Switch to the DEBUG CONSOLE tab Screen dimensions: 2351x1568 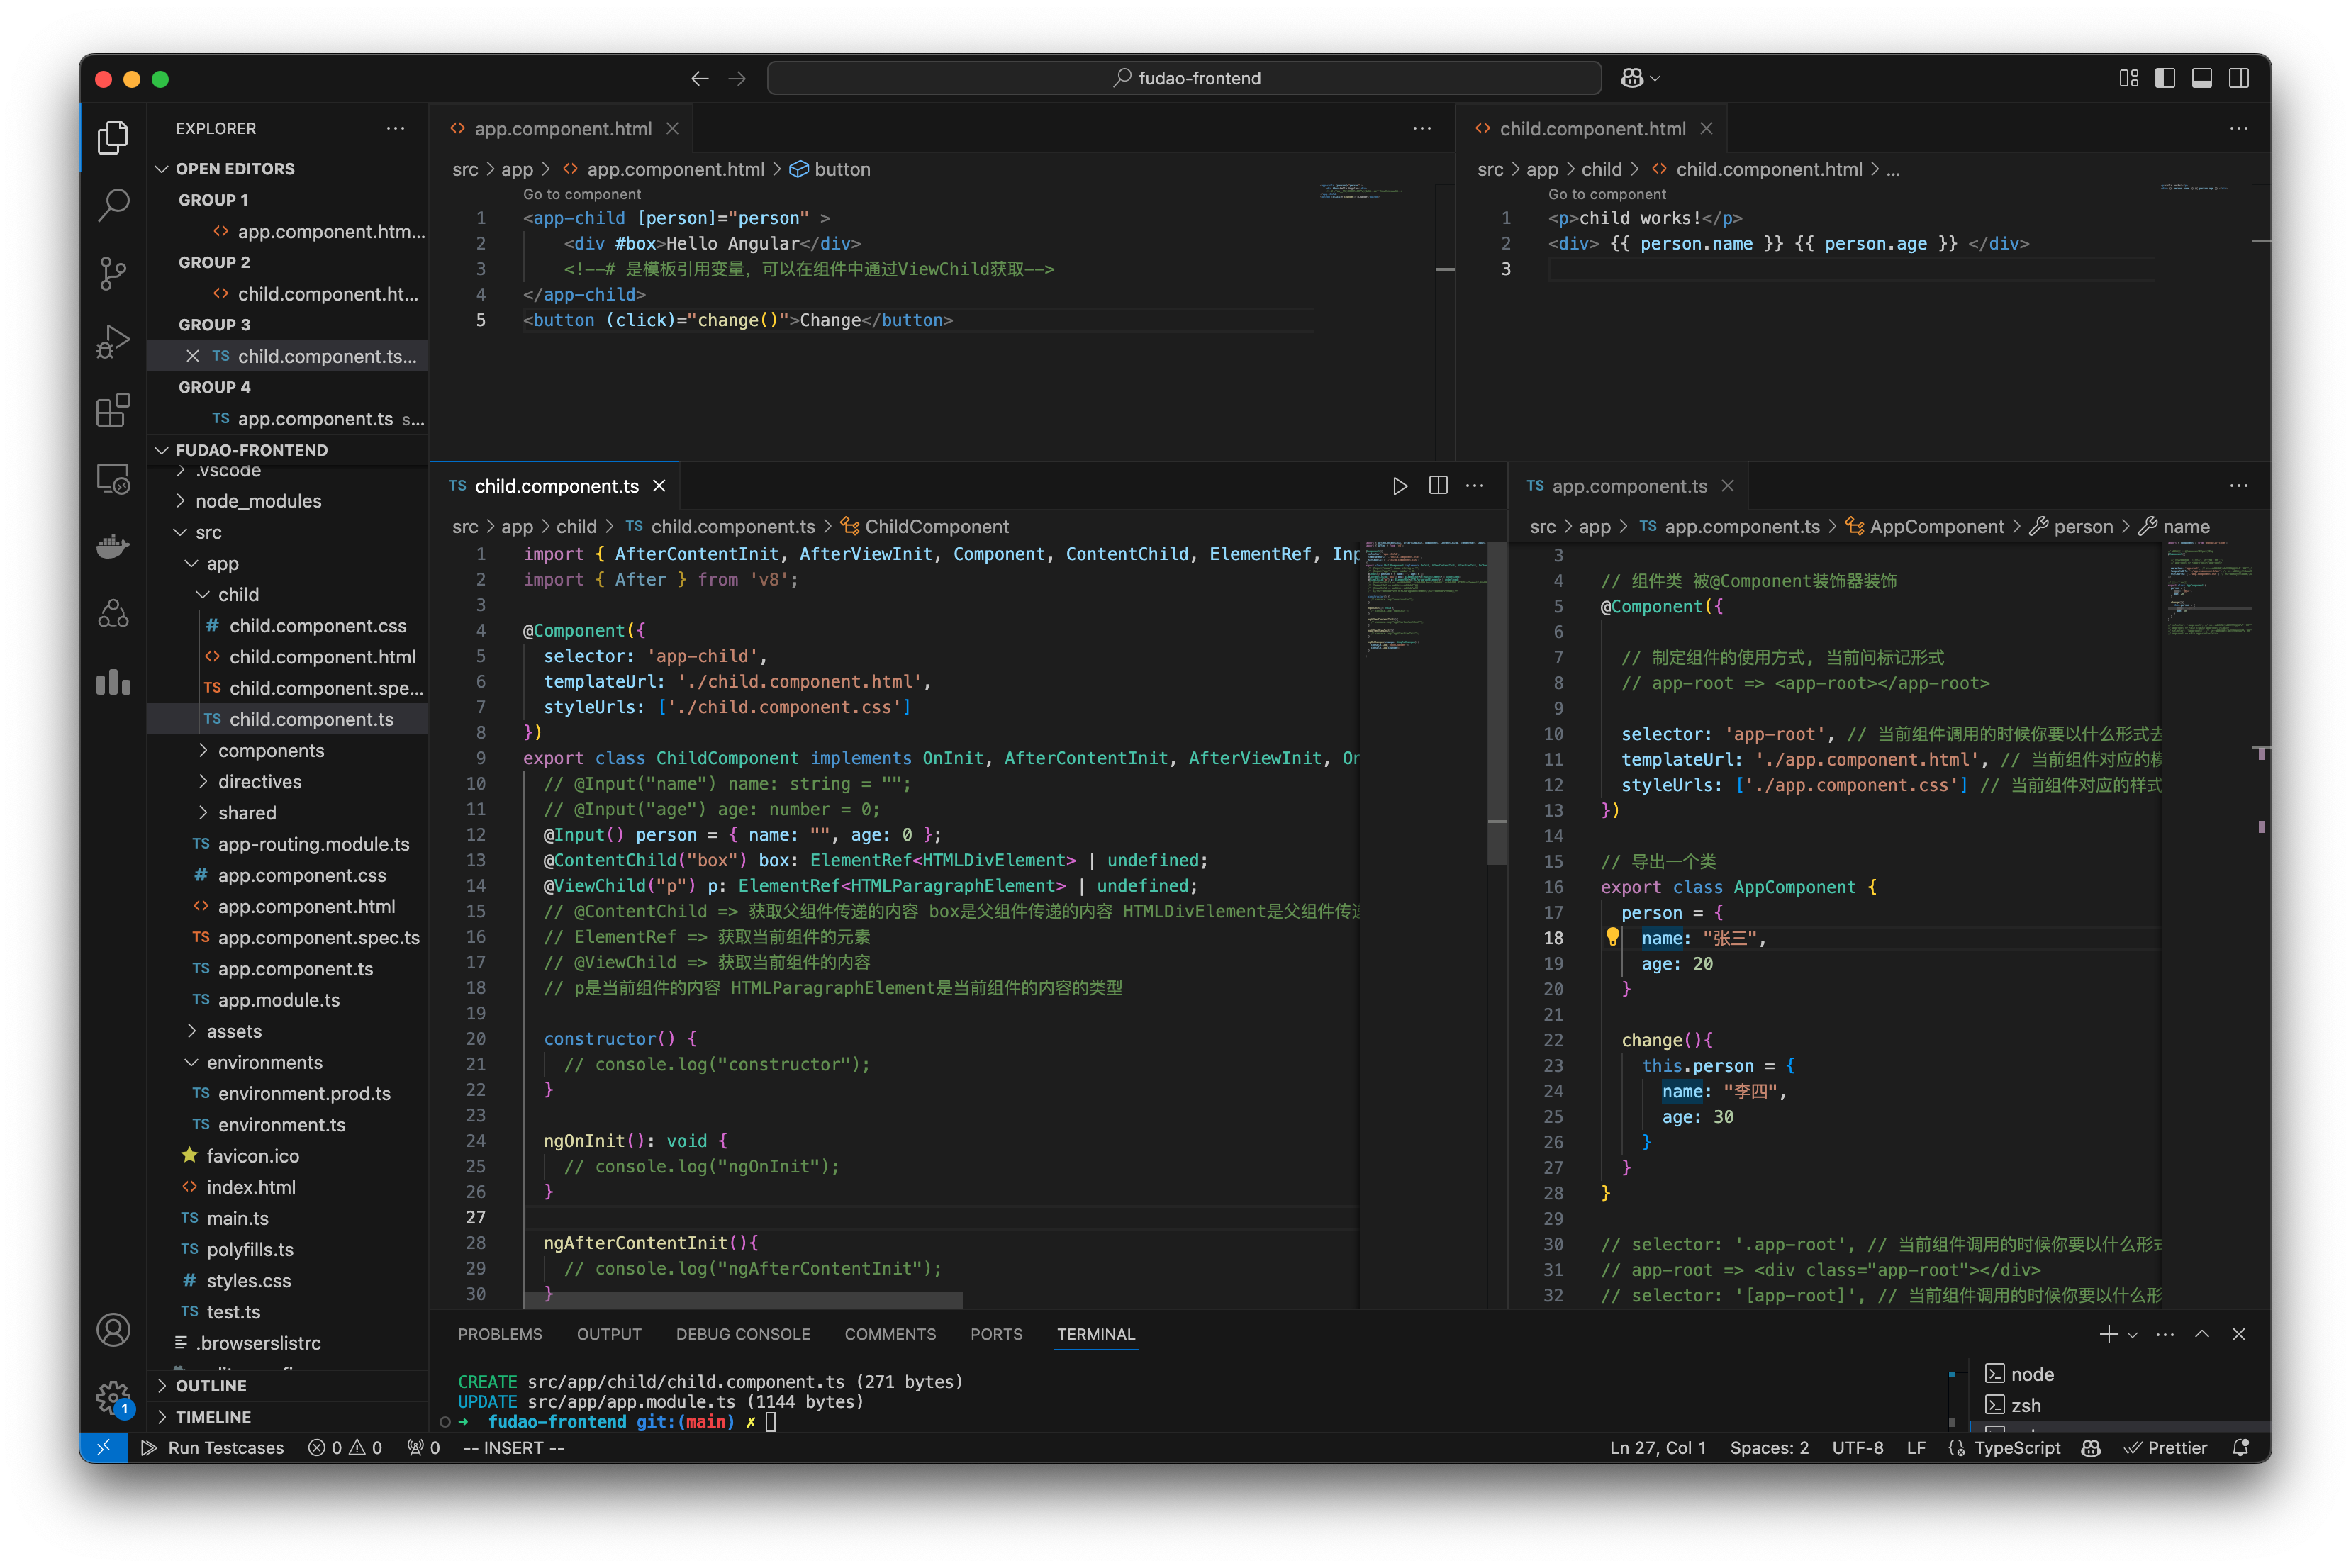743,1334
